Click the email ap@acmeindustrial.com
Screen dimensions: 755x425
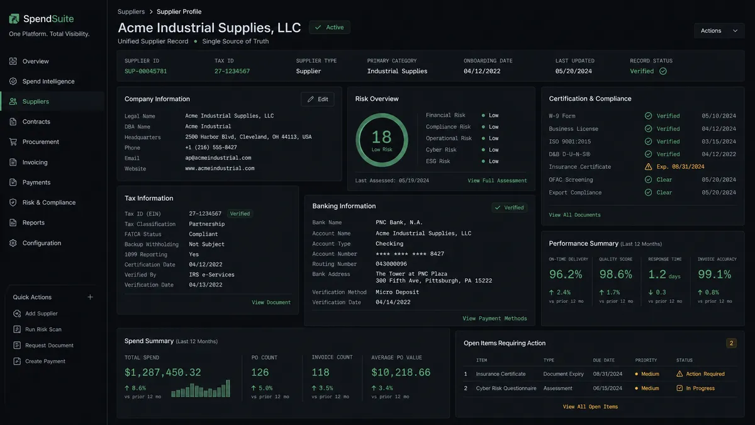pyautogui.click(x=218, y=158)
